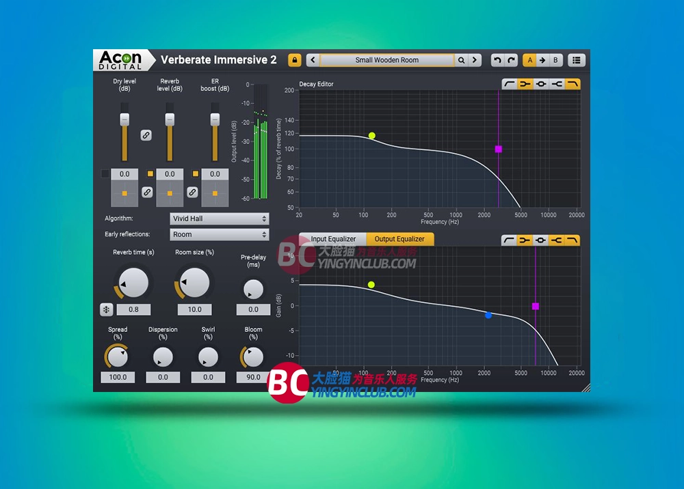Image resolution: width=684 pixels, height=489 pixels.
Task: Open the Algorithm dropdown showing Vivid Hall
Action: tap(219, 219)
